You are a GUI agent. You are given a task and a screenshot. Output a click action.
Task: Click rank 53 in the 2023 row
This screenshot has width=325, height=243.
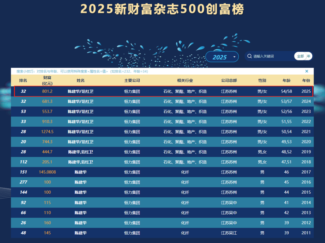(23, 112)
